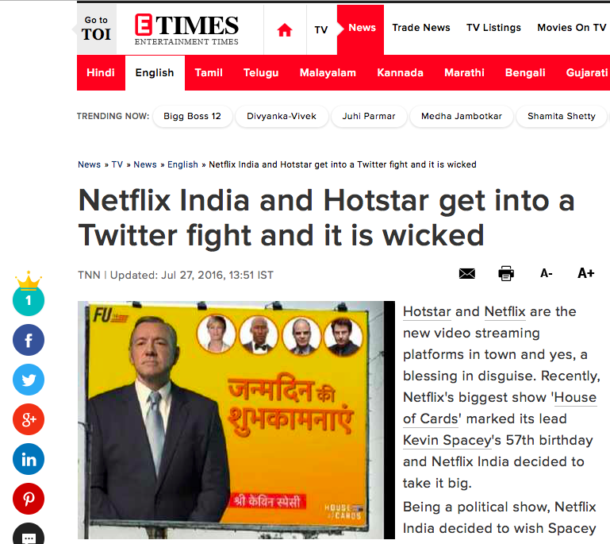Viewport: 610px width, 544px height.
Task: Open trending topic Bigg Boss 12
Action: pos(193,116)
